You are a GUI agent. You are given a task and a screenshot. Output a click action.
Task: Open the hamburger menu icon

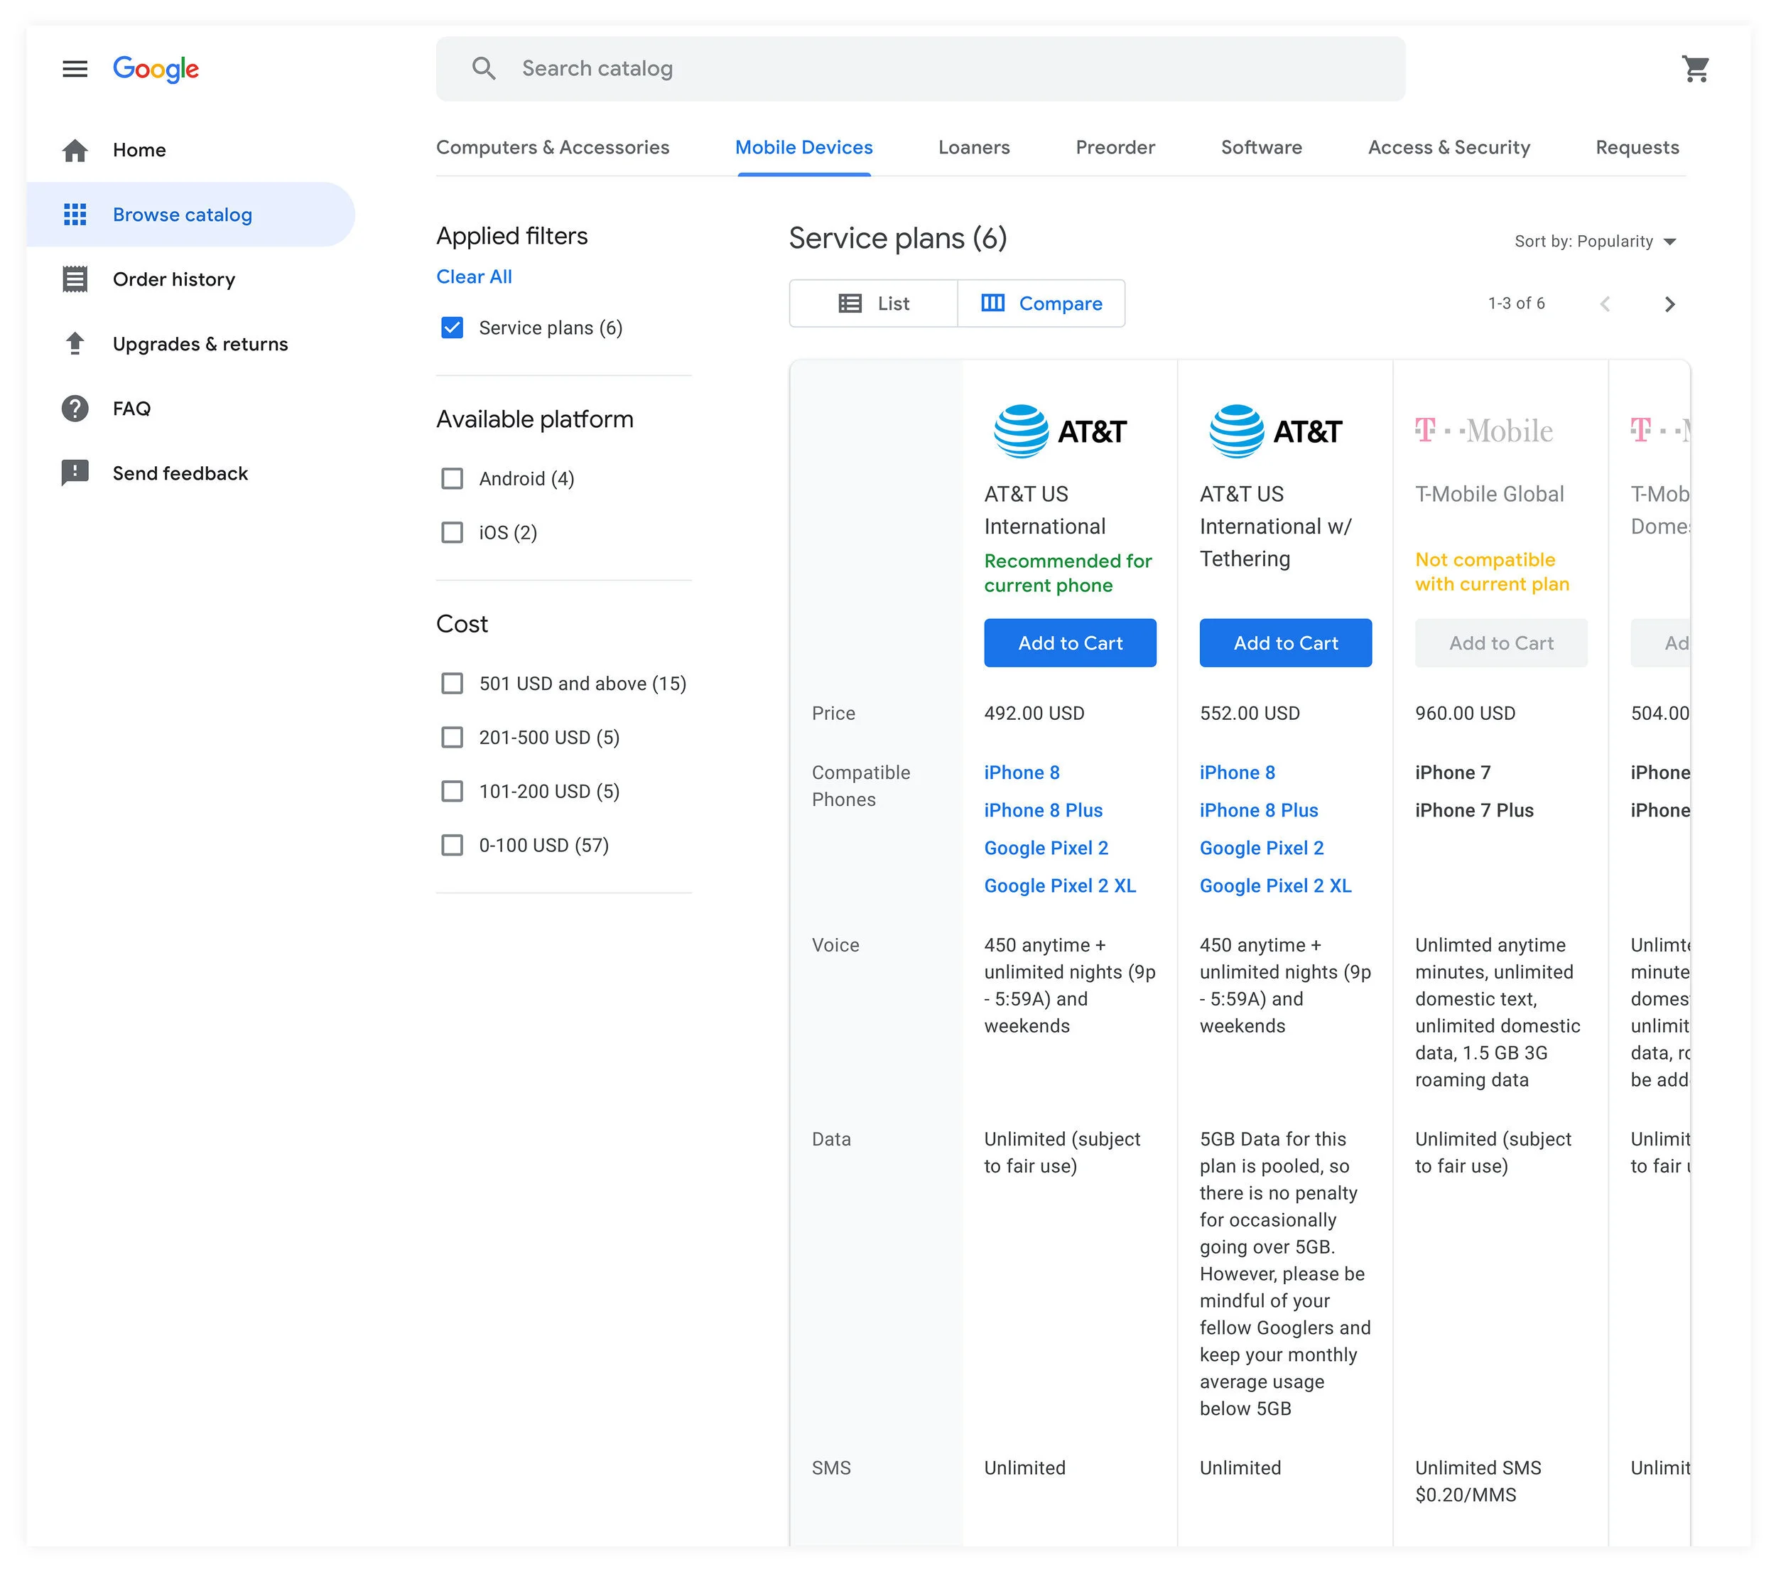tap(75, 69)
